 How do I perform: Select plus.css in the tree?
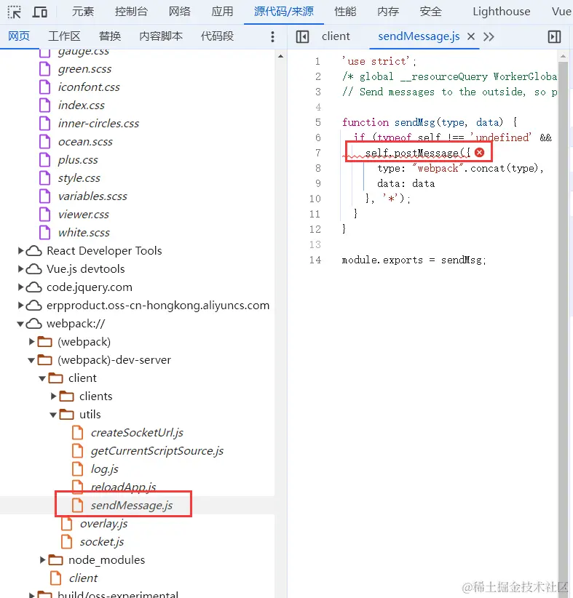[x=78, y=160]
